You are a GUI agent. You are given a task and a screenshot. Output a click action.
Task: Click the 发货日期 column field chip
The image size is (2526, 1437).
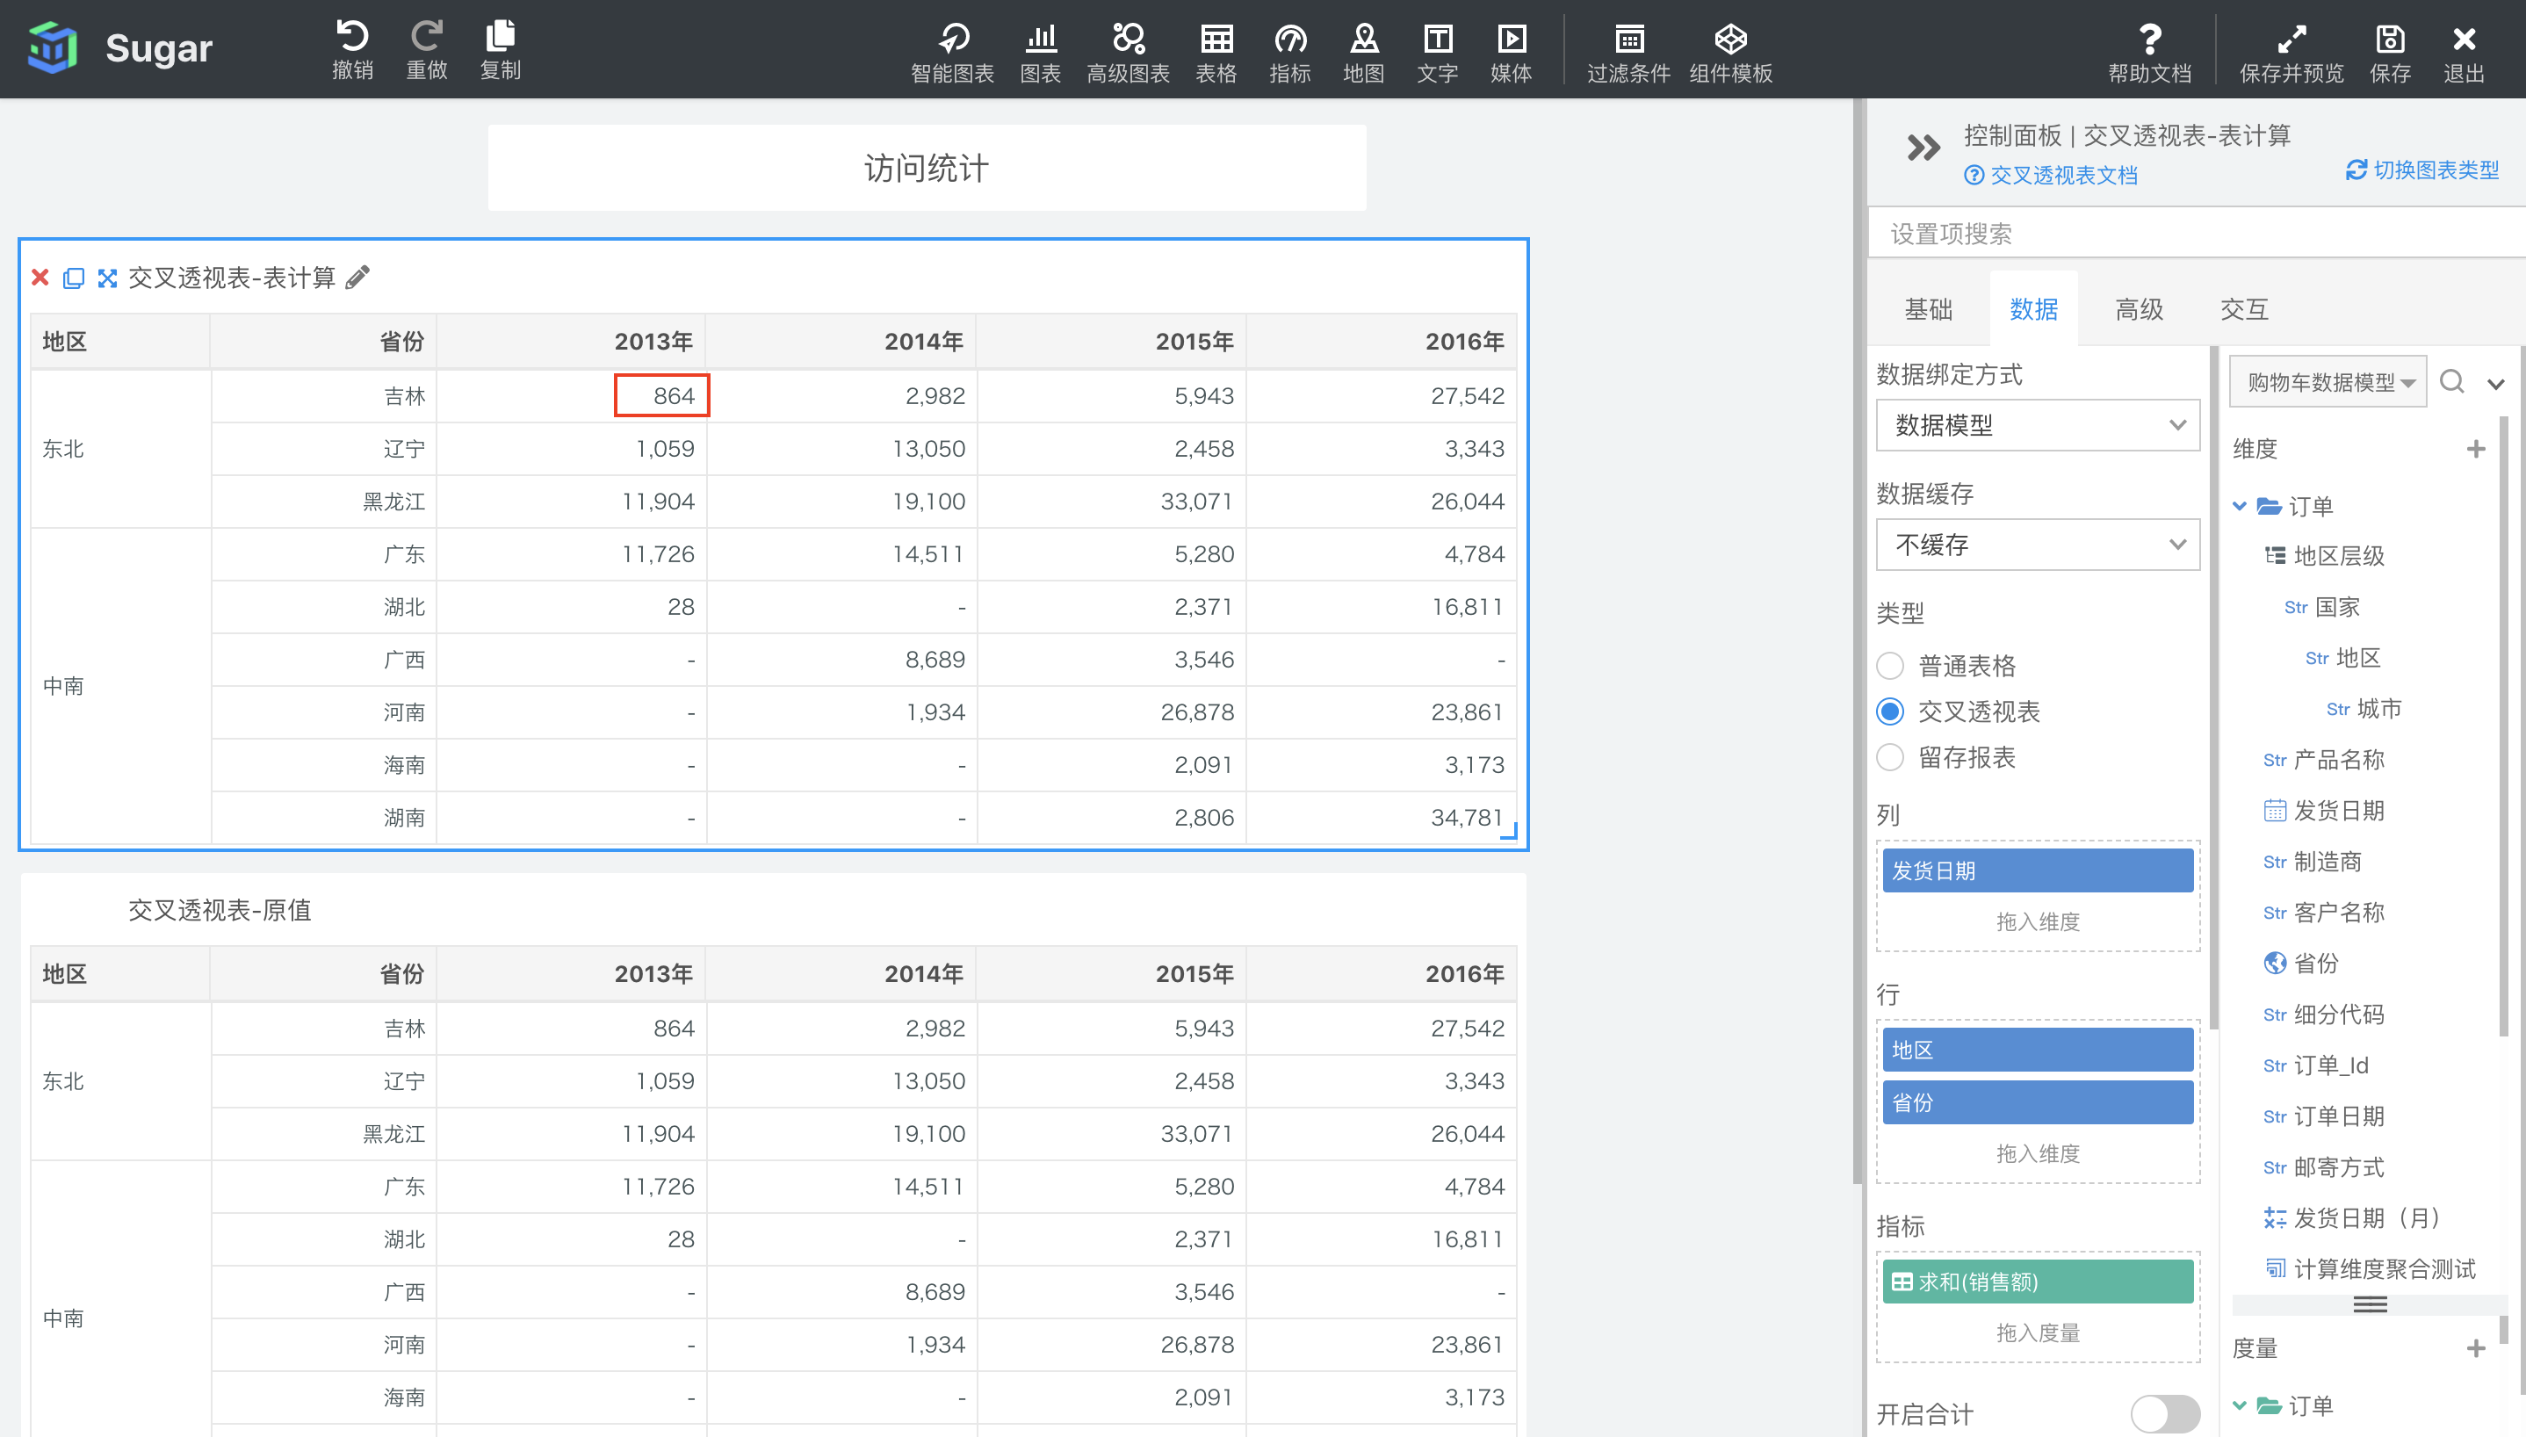(2038, 870)
